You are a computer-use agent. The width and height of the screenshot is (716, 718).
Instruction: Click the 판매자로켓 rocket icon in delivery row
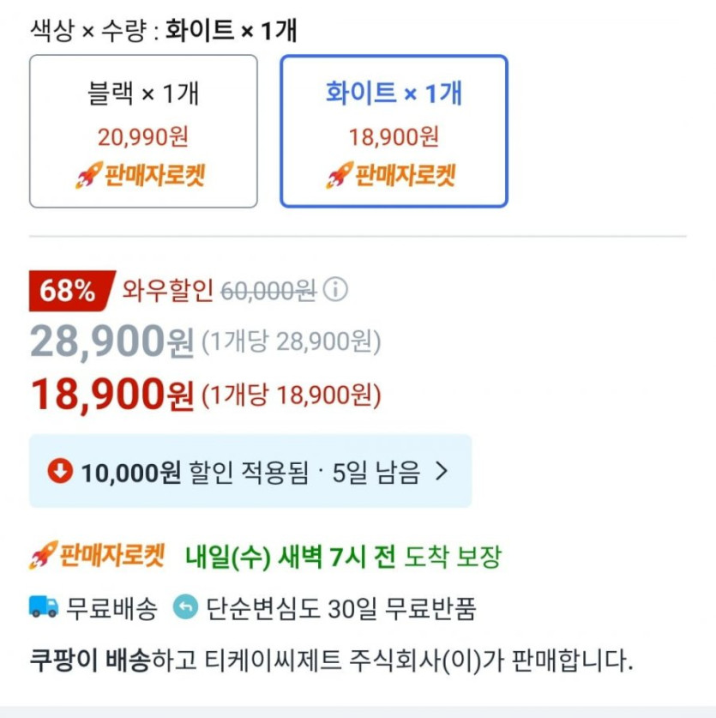pyautogui.click(x=43, y=556)
